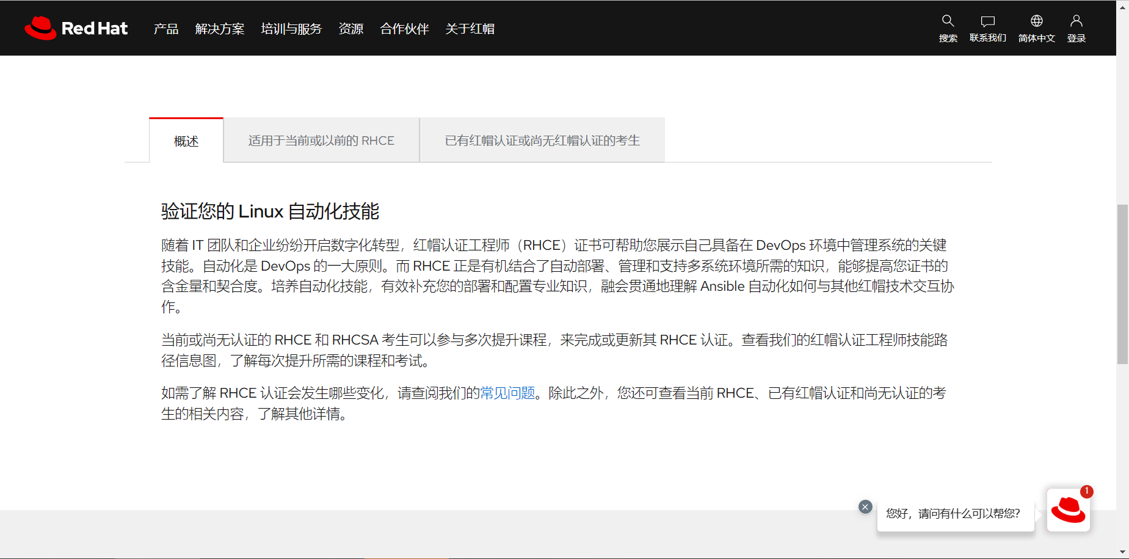Expand the 产品 navigation menu
The height and width of the screenshot is (559, 1129).
tap(166, 29)
